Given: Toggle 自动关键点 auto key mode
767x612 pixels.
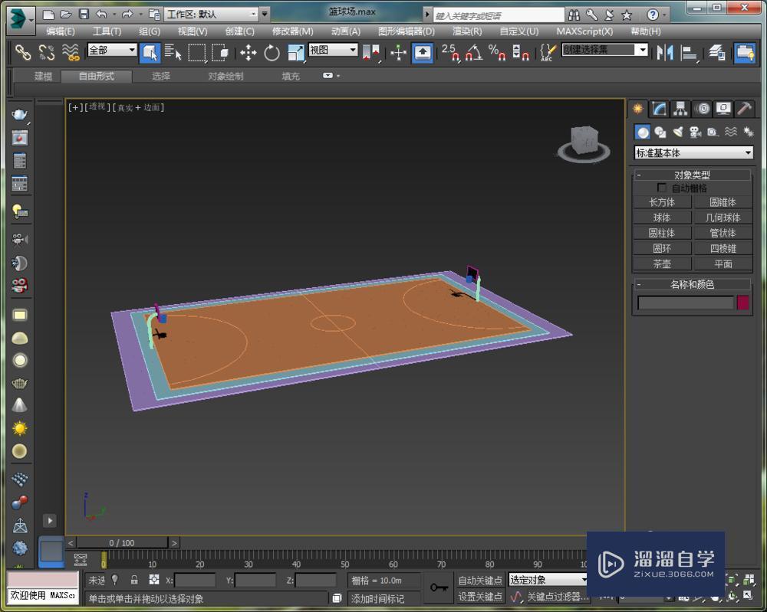Looking at the screenshot, I should [480, 580].
